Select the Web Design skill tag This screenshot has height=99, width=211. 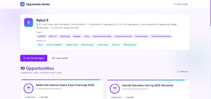(65, 36)
